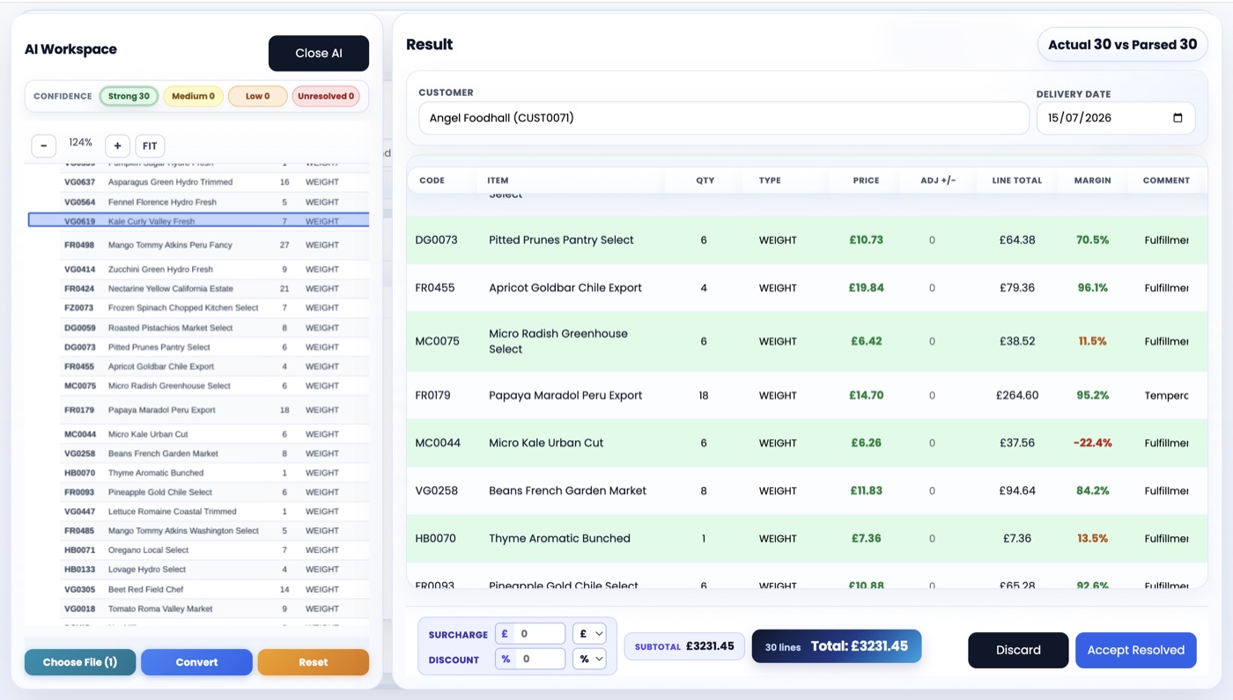Screen dimensions: 1233x700
Task: Click Fennel Florence Hydro Fresh in preview
Action: coord(162,202)
